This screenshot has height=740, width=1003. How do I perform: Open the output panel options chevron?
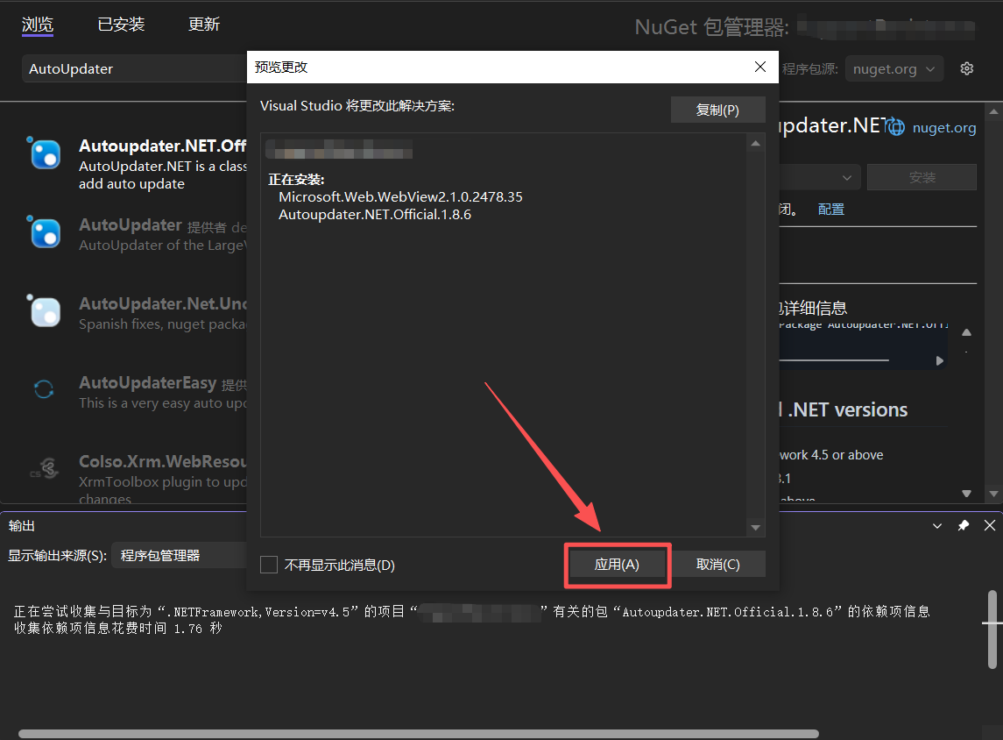pyautogui.click(x=937, y=525)
